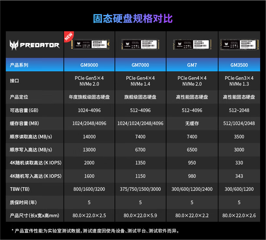Image resolution: width=266 pixels, height=240 pixels.
Task: Click the 无缓存 cell for GM7
Action: (192, 123)
